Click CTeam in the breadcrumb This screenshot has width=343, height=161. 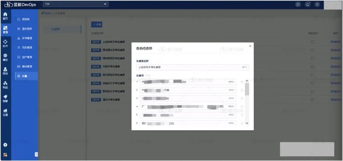[46, 13]
